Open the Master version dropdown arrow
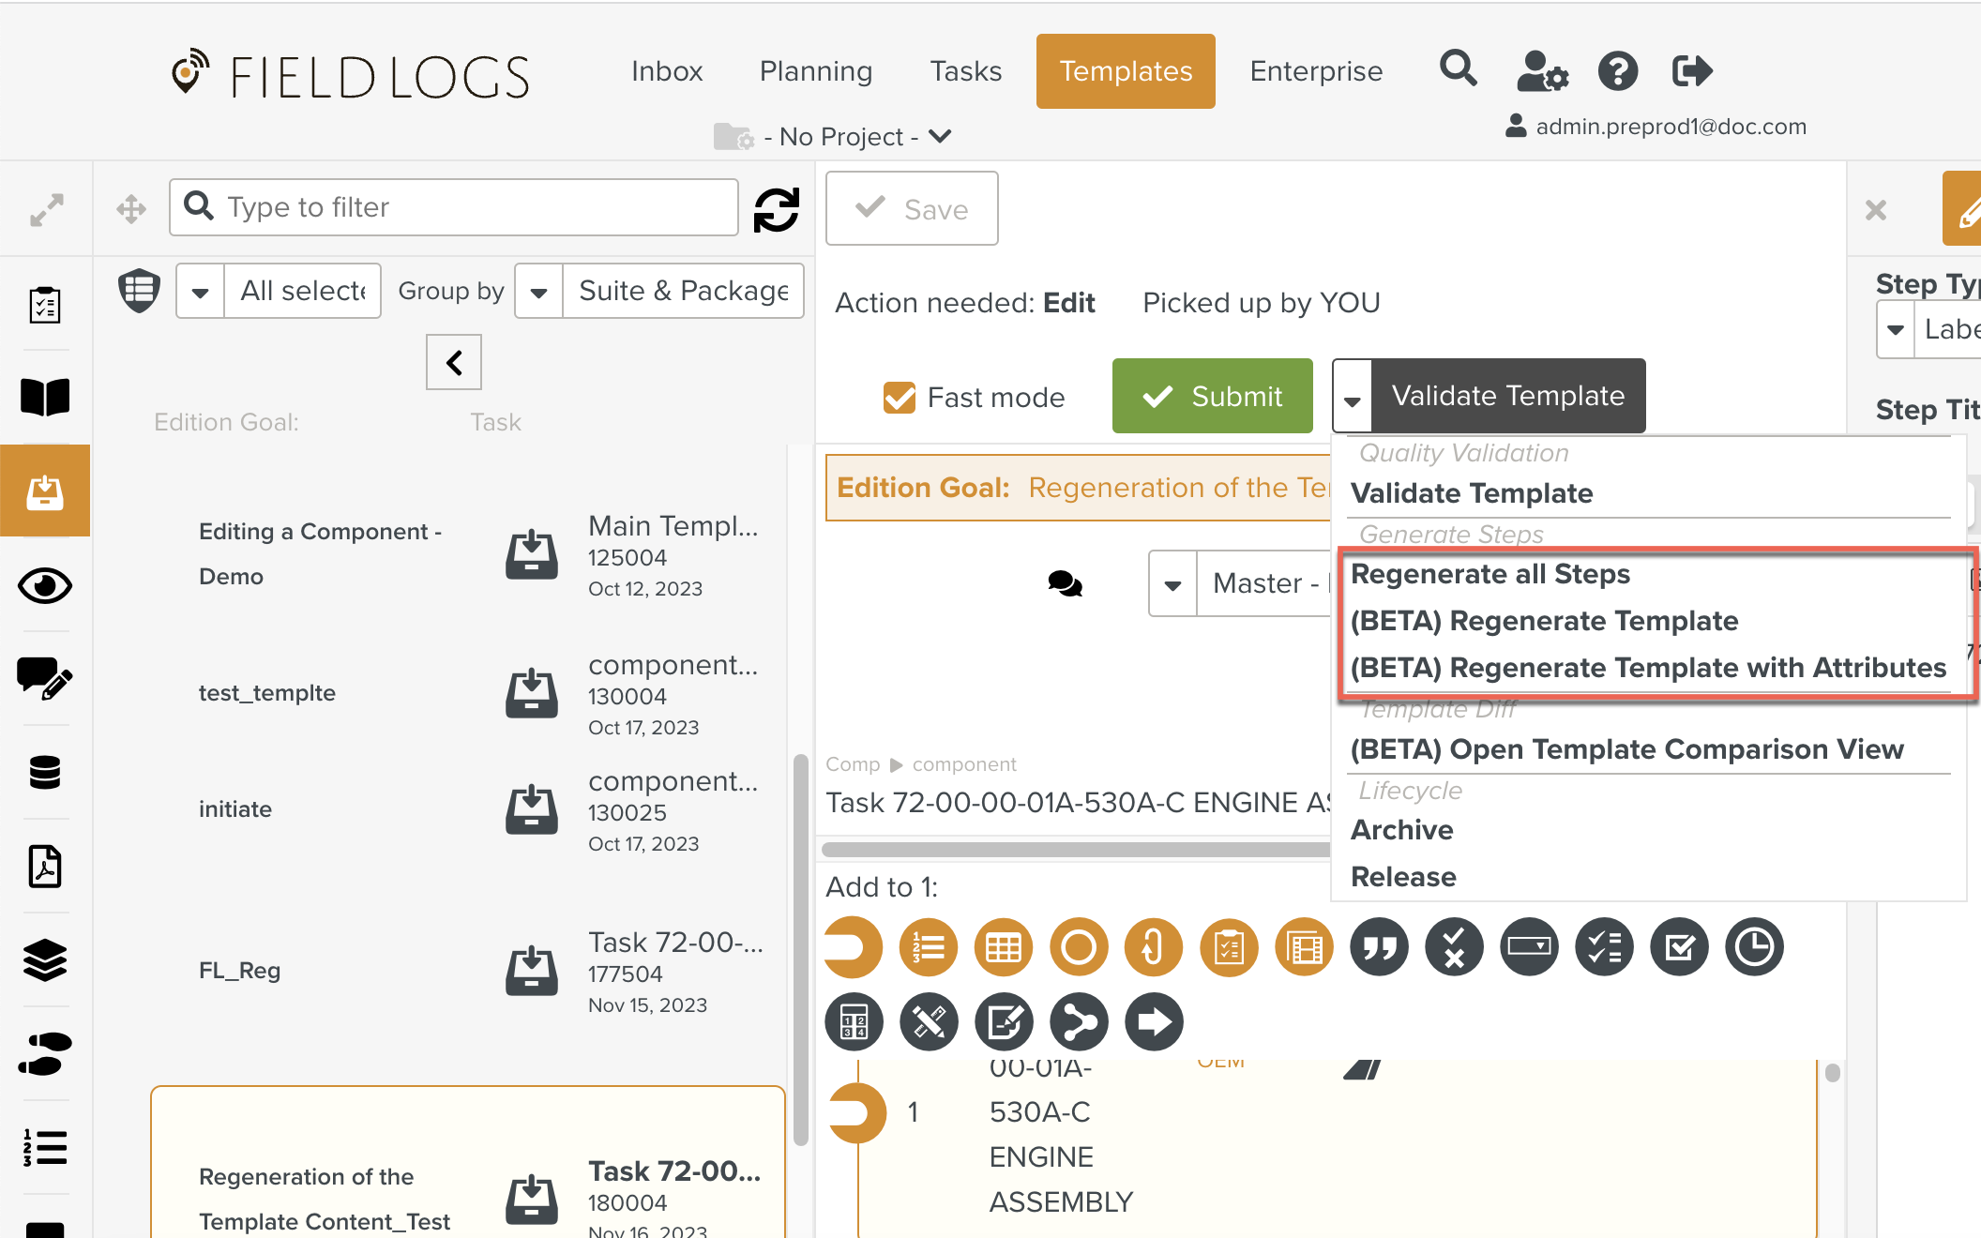The width and height of the screenshot is (1981, 1238). (1172, 584)
